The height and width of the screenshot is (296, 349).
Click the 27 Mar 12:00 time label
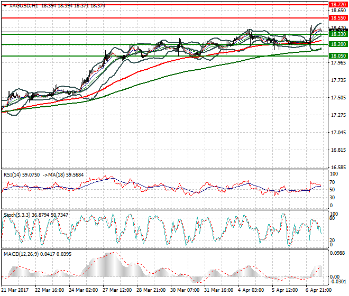point(117,290)
